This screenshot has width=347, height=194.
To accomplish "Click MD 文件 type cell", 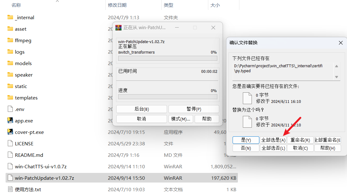I will pos(173,155).
